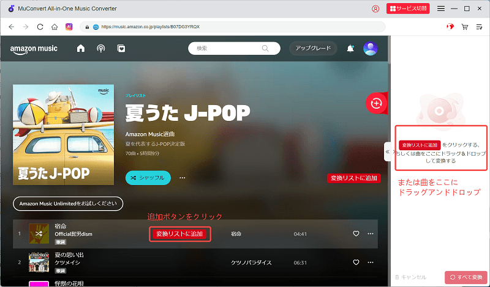Open the podcasts broadcast icon

point(101,48)
